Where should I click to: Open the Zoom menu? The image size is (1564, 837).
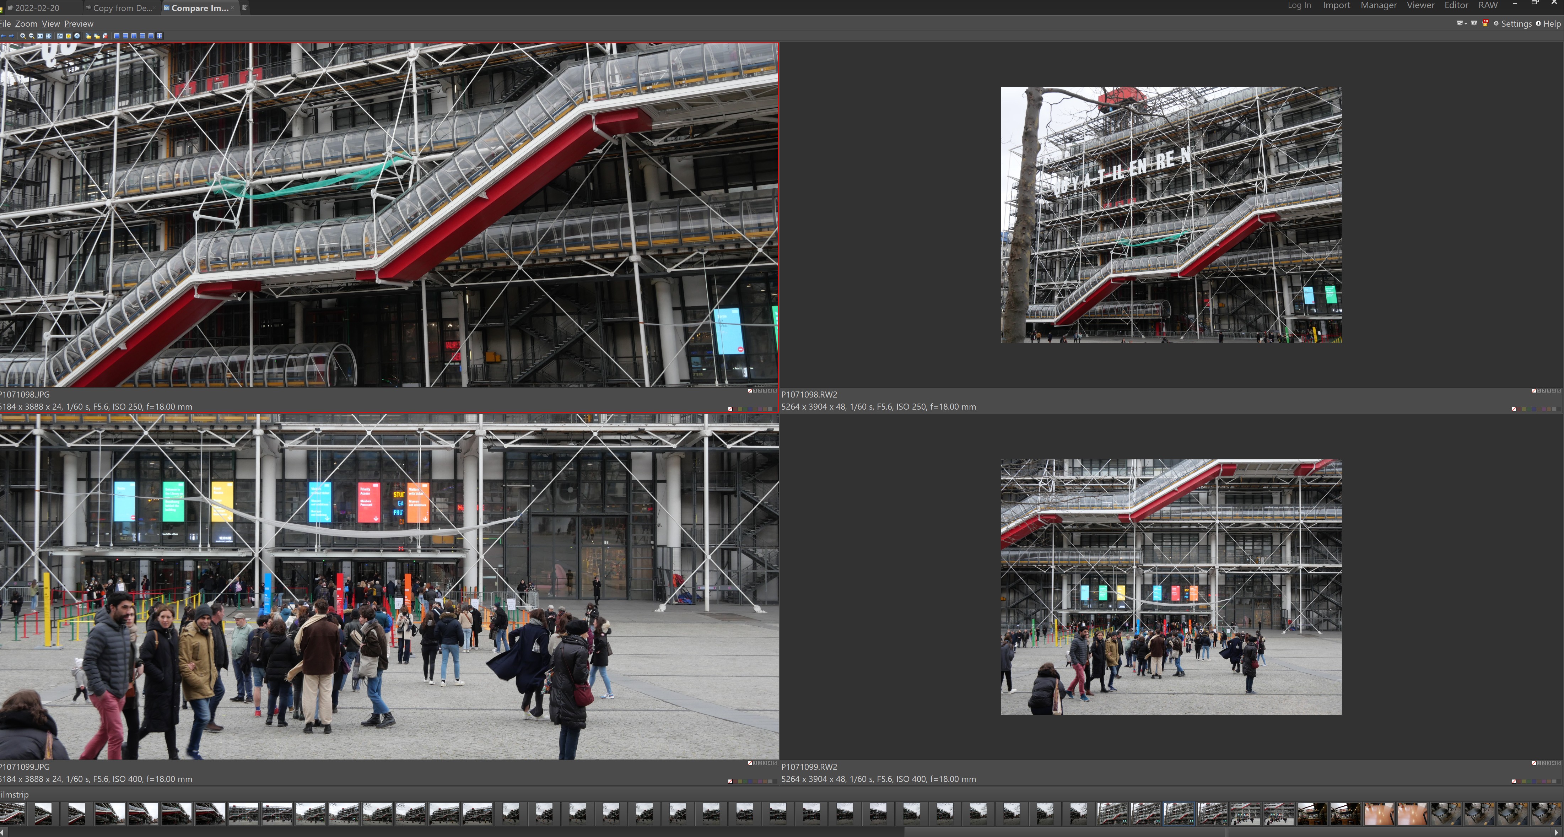[x=26, y=24]
